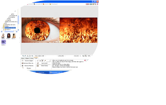This screenshot has width=166, height=105.
Task: Click the color picker eyedropper icon
Action: coord(45,61)
